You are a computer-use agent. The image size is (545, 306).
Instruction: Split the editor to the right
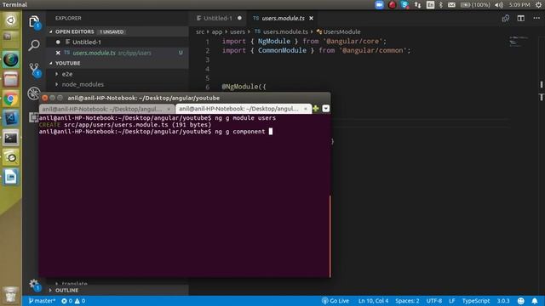[x=520, y=19]
